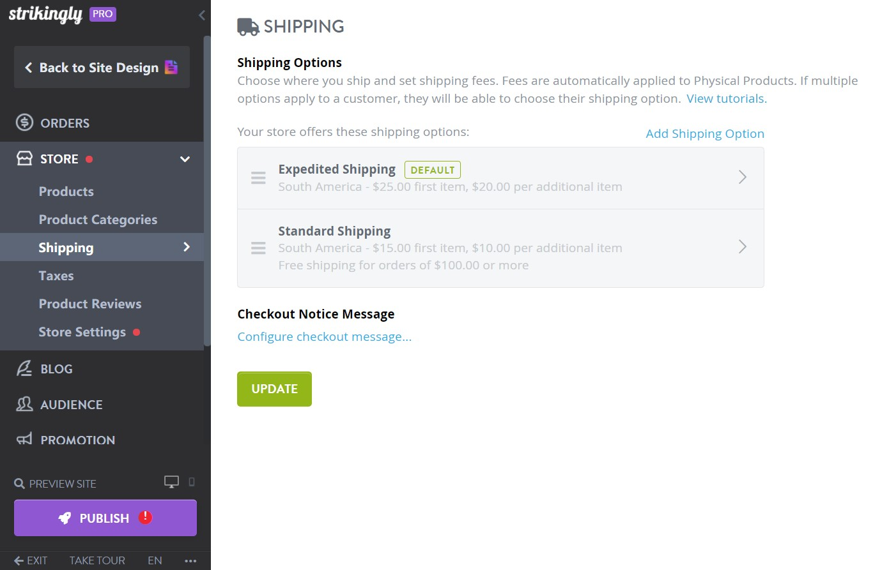
Task: Switch to mobile preview phone icon
Action: click(190, 482)
